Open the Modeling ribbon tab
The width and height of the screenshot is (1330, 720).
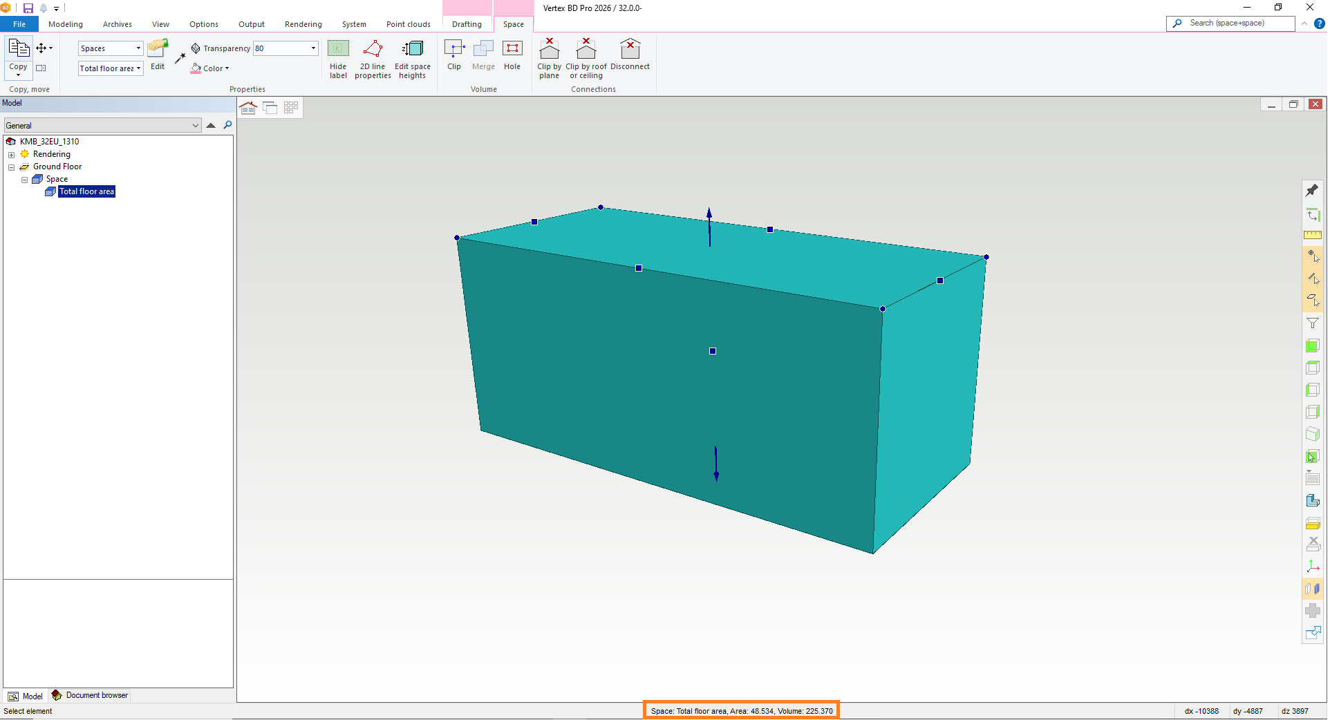click(x=66, y=24)
